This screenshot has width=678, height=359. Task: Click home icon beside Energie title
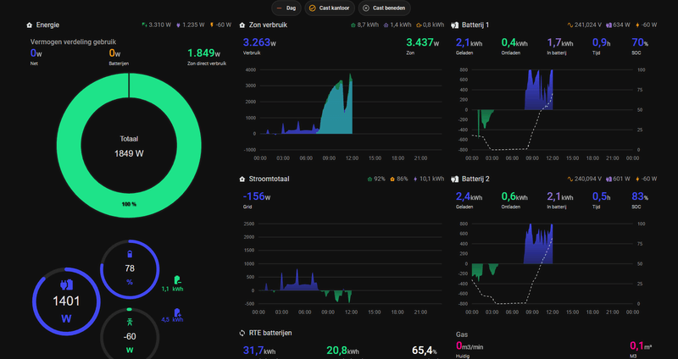[30, 25]
